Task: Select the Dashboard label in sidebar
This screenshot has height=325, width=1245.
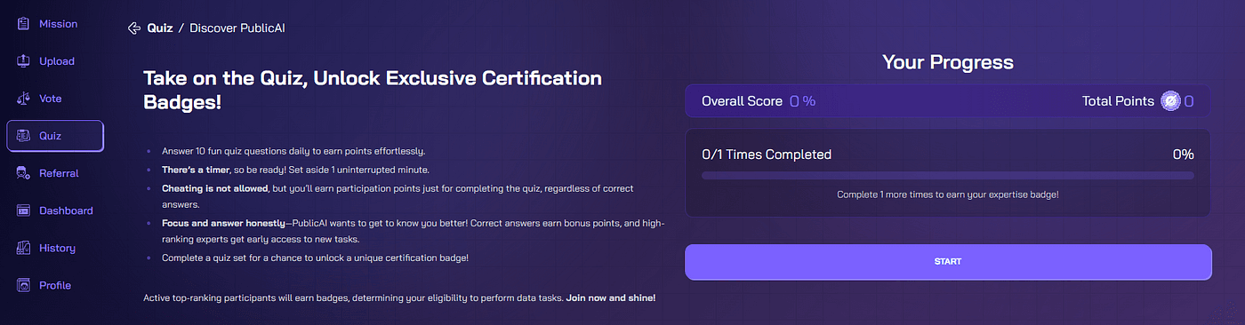Action: [x=66, y=210]
